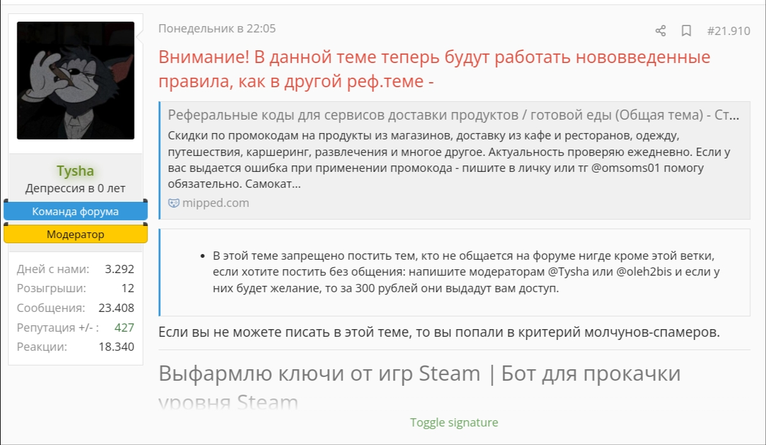Screen dimensions: 766x445
Task: Click the Команда форума banner
Action: click(x=75, y=211)
